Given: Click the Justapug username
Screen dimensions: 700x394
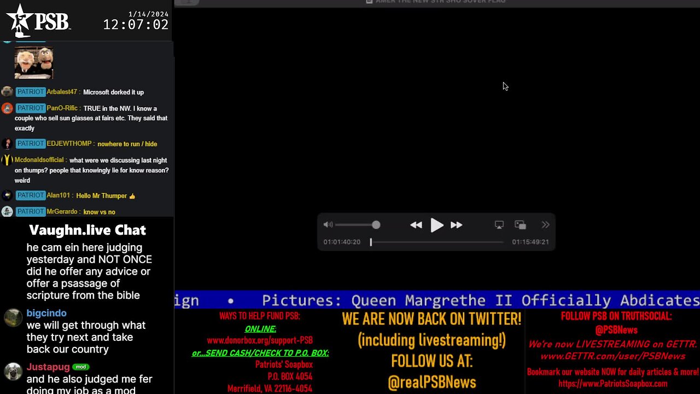Looking at the screenshot, I should [x=48, y=367].
